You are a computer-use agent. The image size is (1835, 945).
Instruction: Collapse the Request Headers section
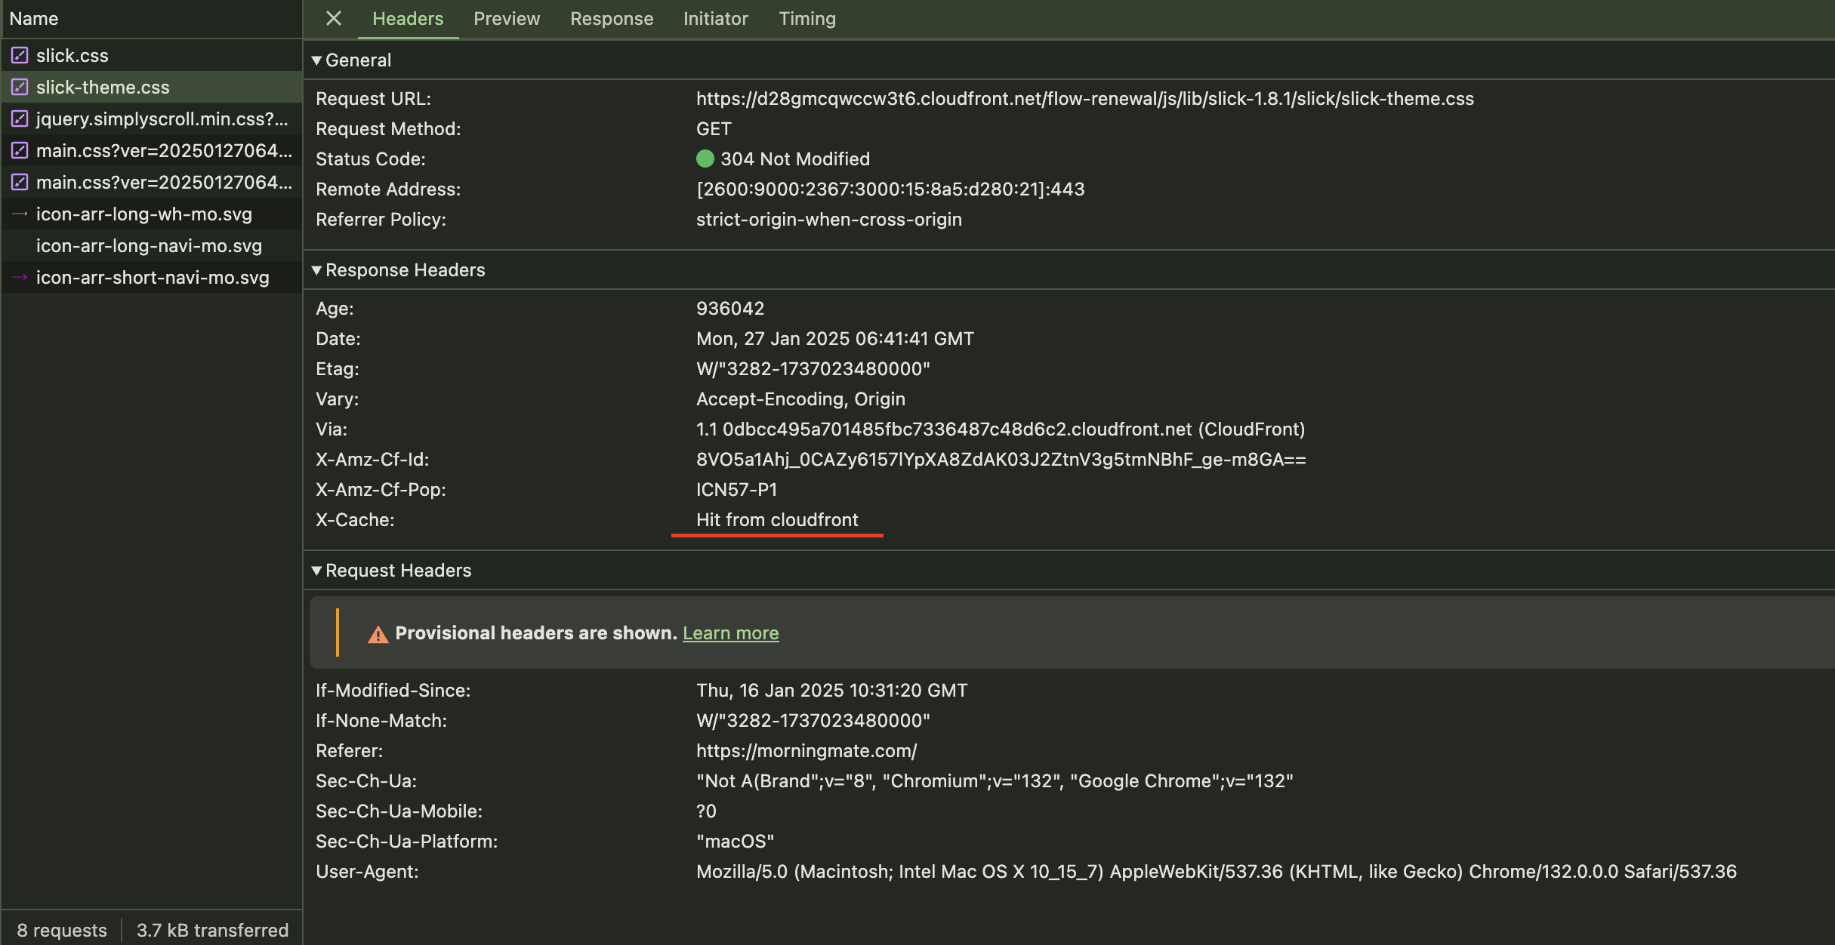317,570
